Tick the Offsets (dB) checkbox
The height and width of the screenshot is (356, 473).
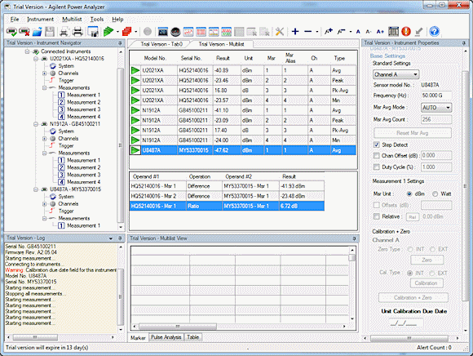click(x=376, y=205)
